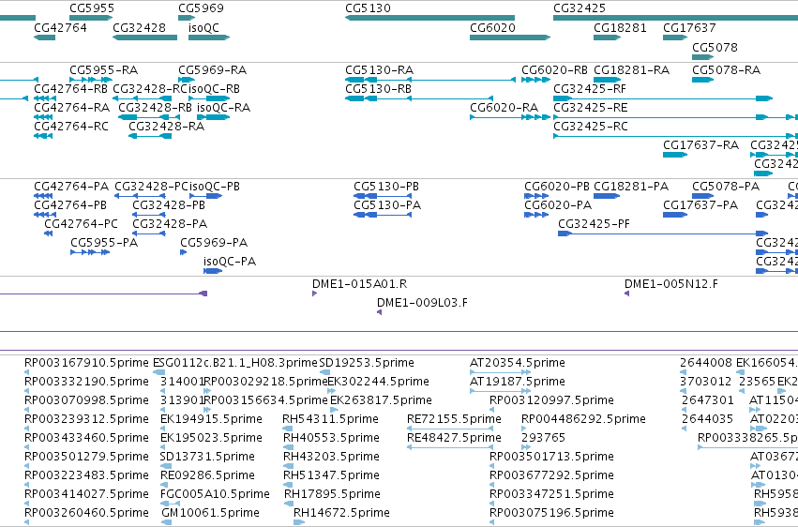Click the isoQC-RB transcript label

point(214,89)
